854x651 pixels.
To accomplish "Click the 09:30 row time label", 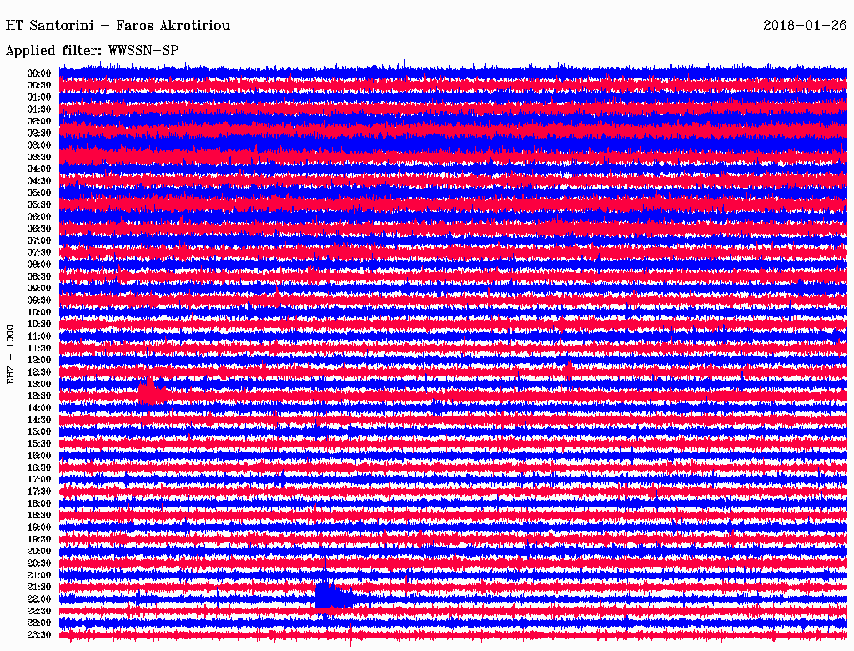I will (39, 300).
